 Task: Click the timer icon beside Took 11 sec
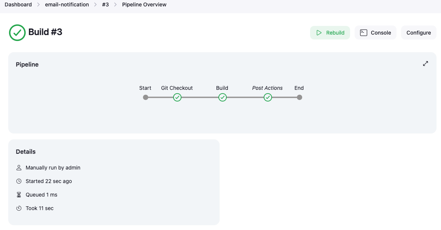point(19,208)
